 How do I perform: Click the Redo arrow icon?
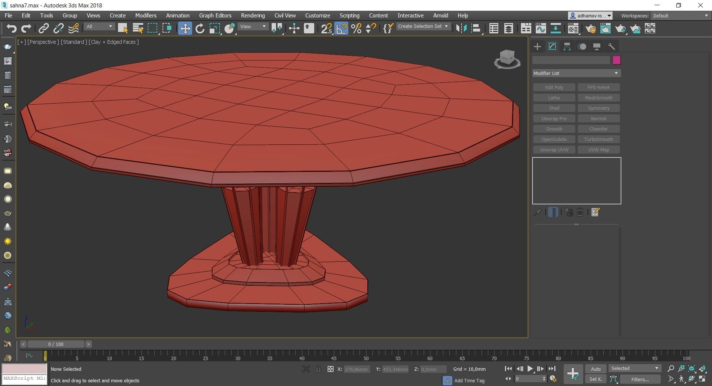click(x=26, y=29)
